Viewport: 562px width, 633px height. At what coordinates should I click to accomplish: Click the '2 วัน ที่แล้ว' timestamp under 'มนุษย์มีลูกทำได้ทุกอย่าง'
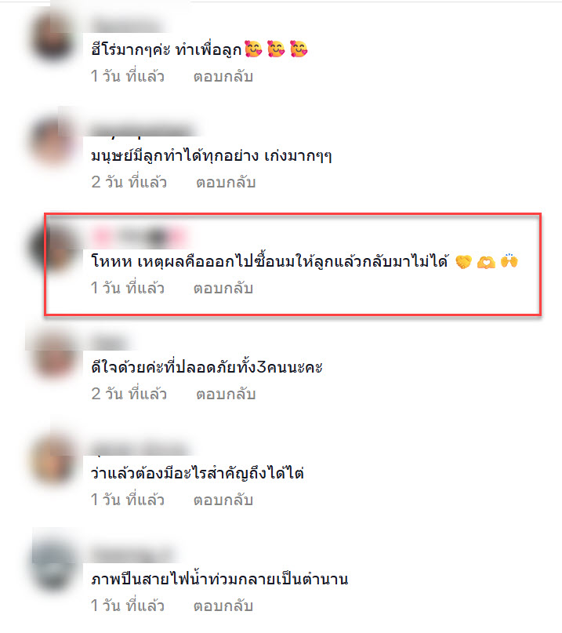click(129, 182)
